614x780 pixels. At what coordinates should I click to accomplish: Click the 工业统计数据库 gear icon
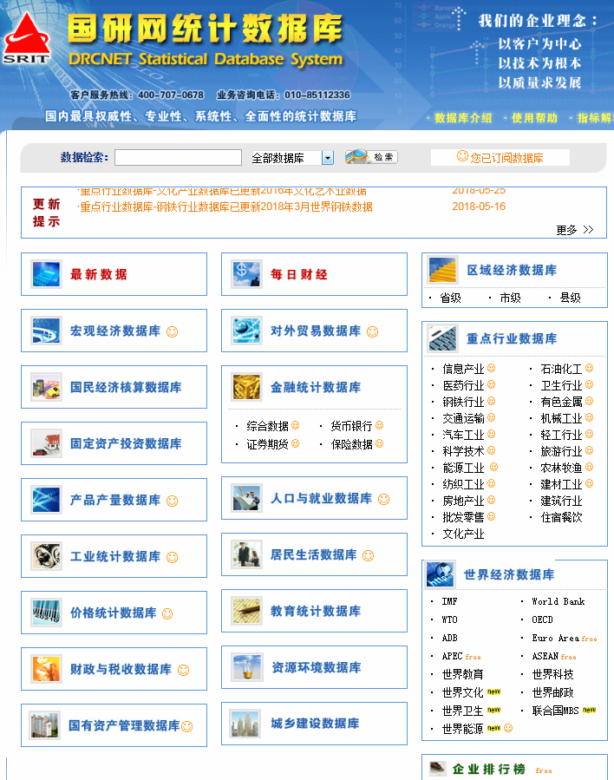[x=46, y=556]
